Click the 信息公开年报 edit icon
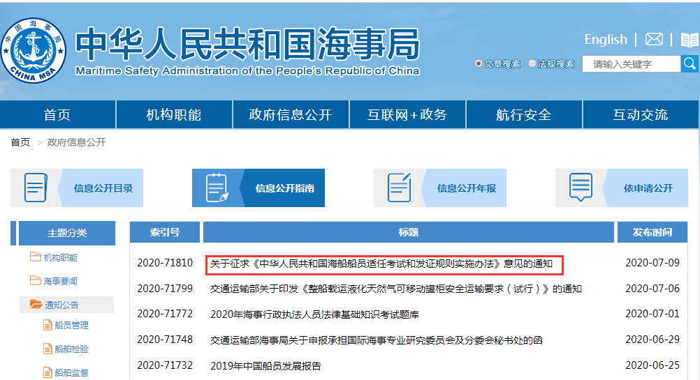Viewport: 700px width, 380px height. tap(398, 188)
